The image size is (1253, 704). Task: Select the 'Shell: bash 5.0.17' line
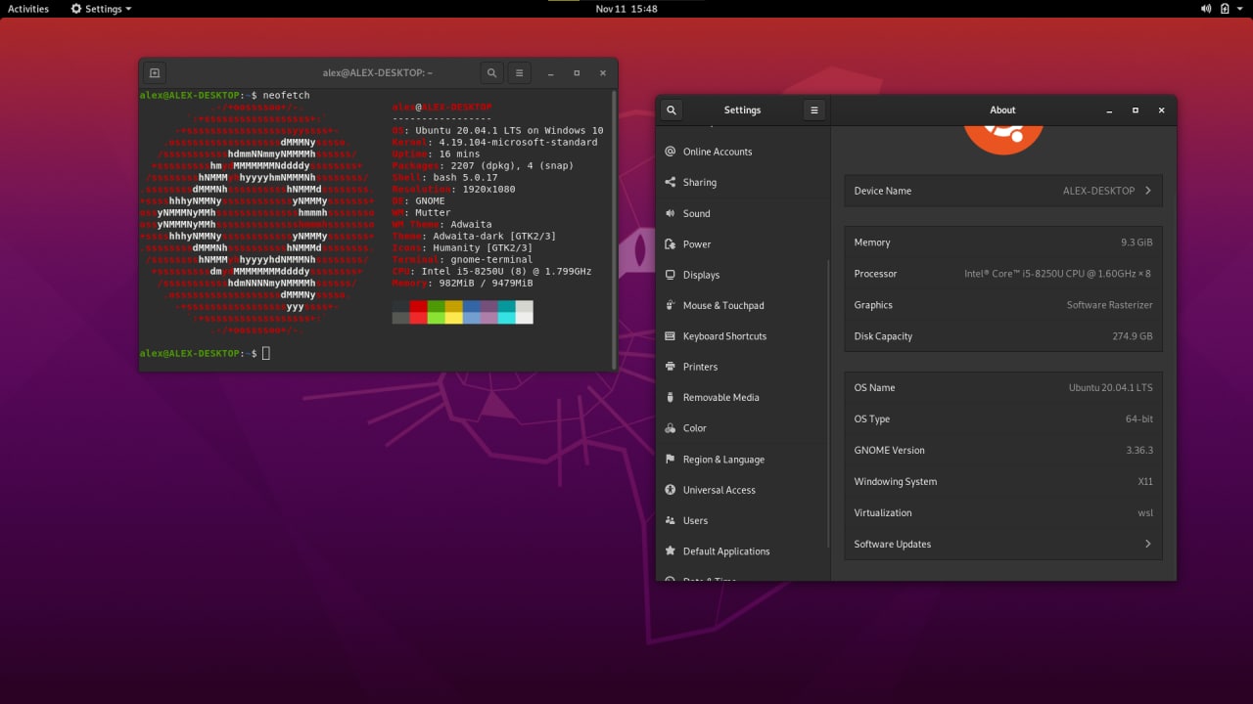(x=444, y=177)
